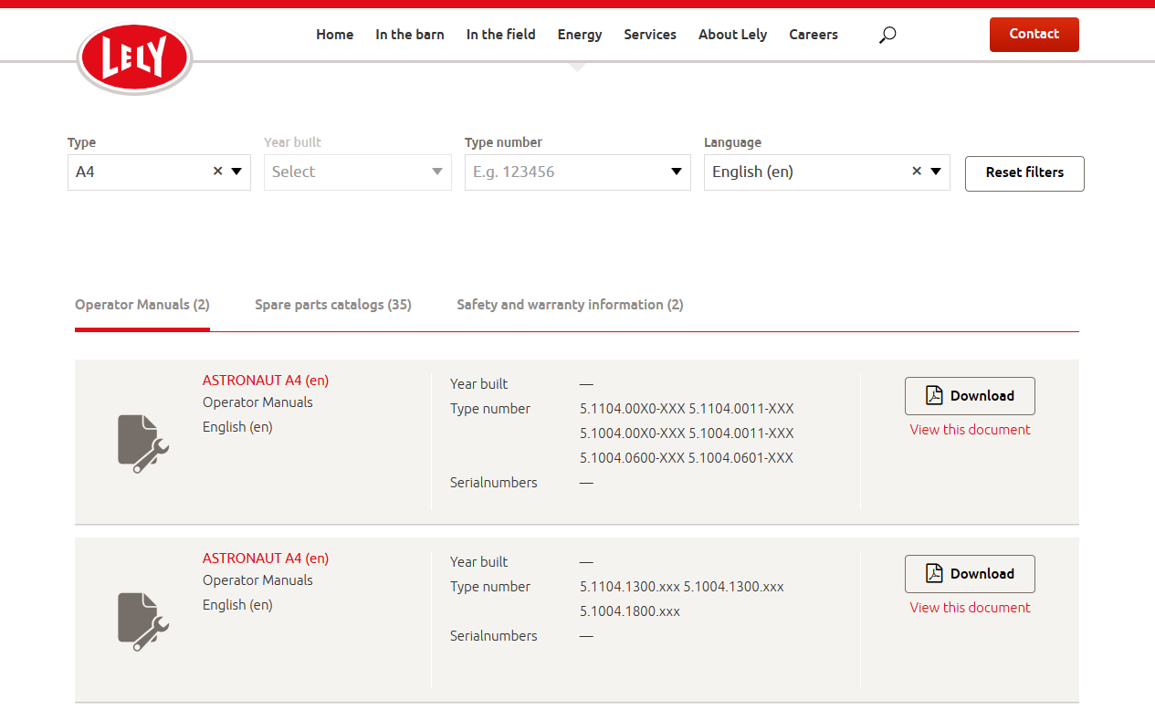Open the In the barn menu
The image size is (1155, 710).
pos(410,35)
